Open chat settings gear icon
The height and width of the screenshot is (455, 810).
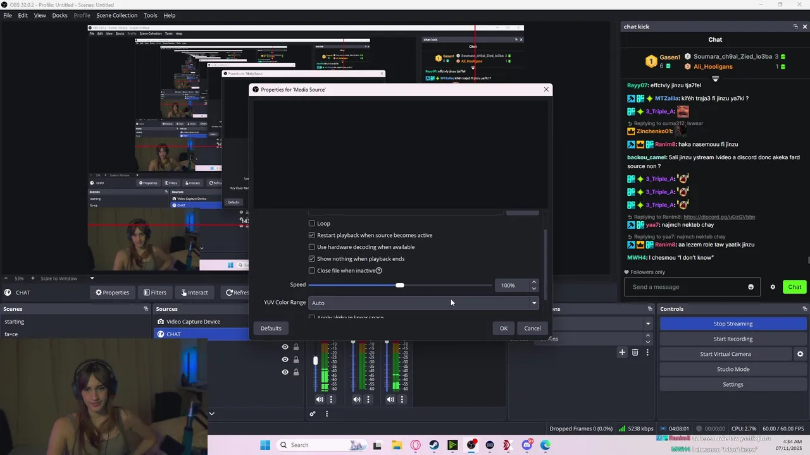click(773, 287)
